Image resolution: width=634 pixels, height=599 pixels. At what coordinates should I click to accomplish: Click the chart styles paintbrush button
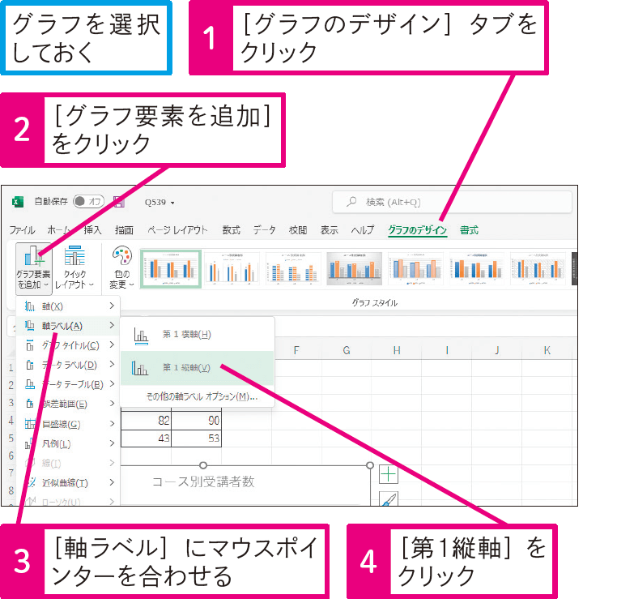tap(388, 500)
